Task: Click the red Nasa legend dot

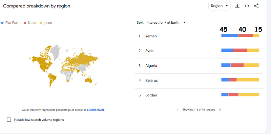Action: [25, 23]
